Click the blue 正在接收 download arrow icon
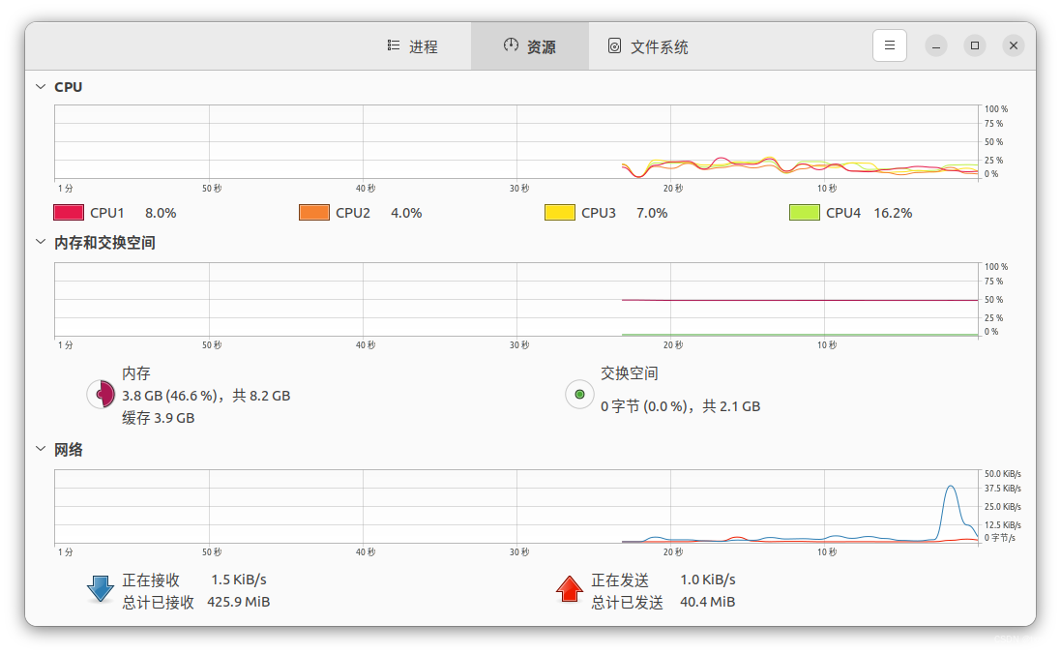Viewport: 1061px width, 654px height. (101, 589)
